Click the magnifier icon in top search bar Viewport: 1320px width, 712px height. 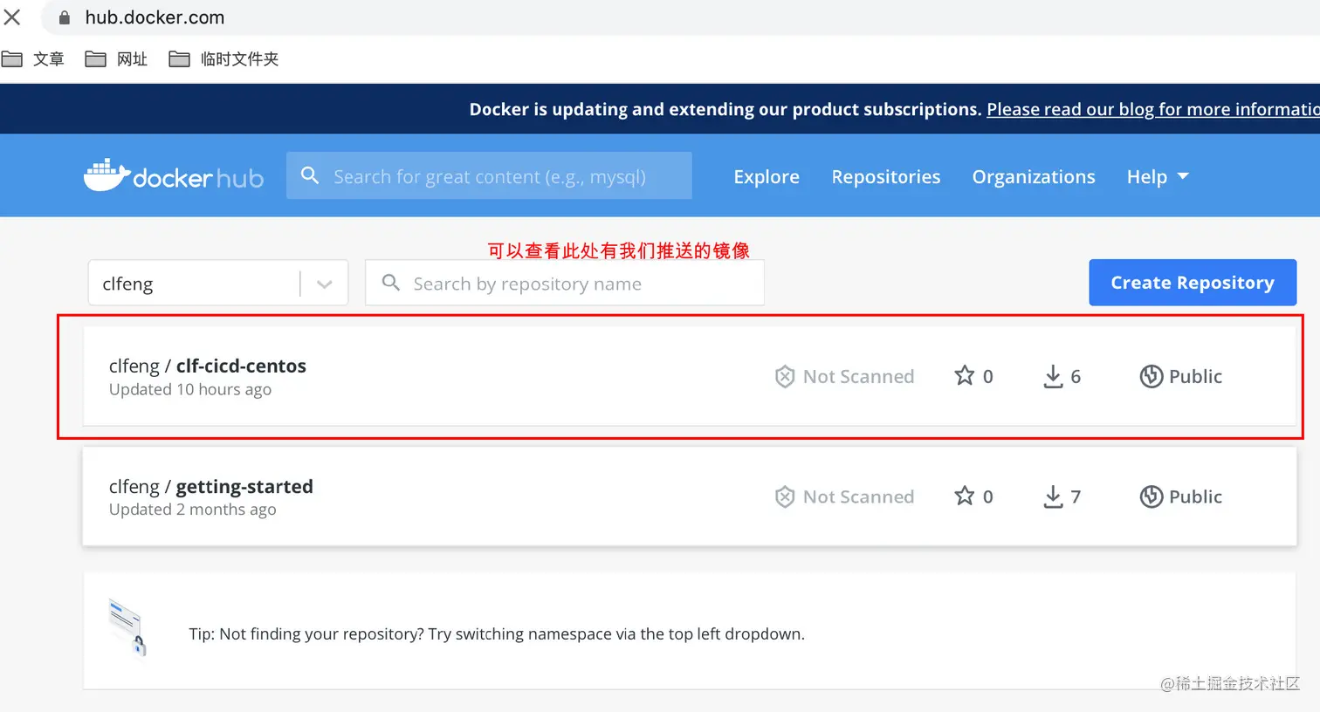click(x=310, y=175)
